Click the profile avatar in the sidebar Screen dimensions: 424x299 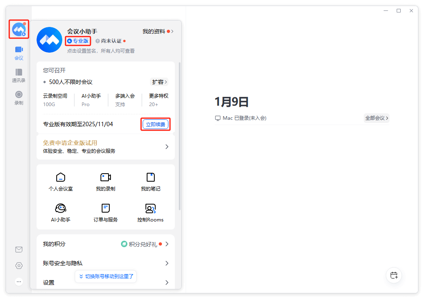[18, 29]
